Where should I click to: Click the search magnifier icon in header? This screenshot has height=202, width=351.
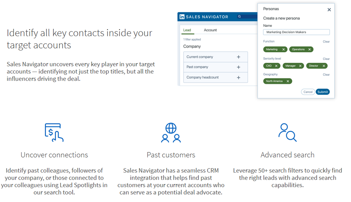click(239, 16)
